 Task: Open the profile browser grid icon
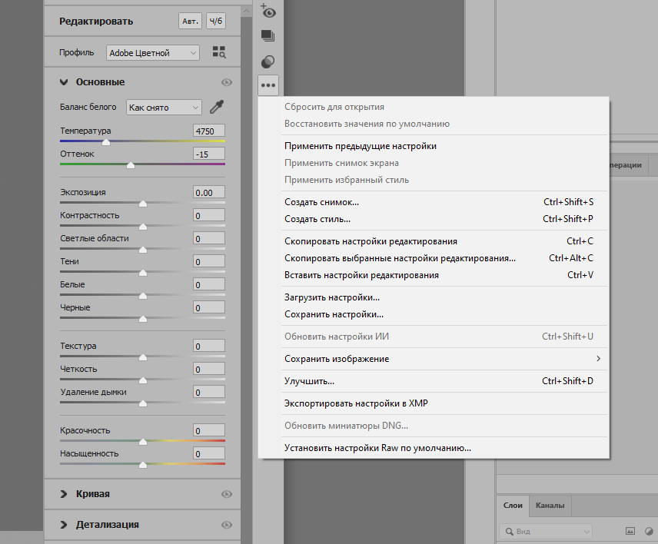click(219, 52)
